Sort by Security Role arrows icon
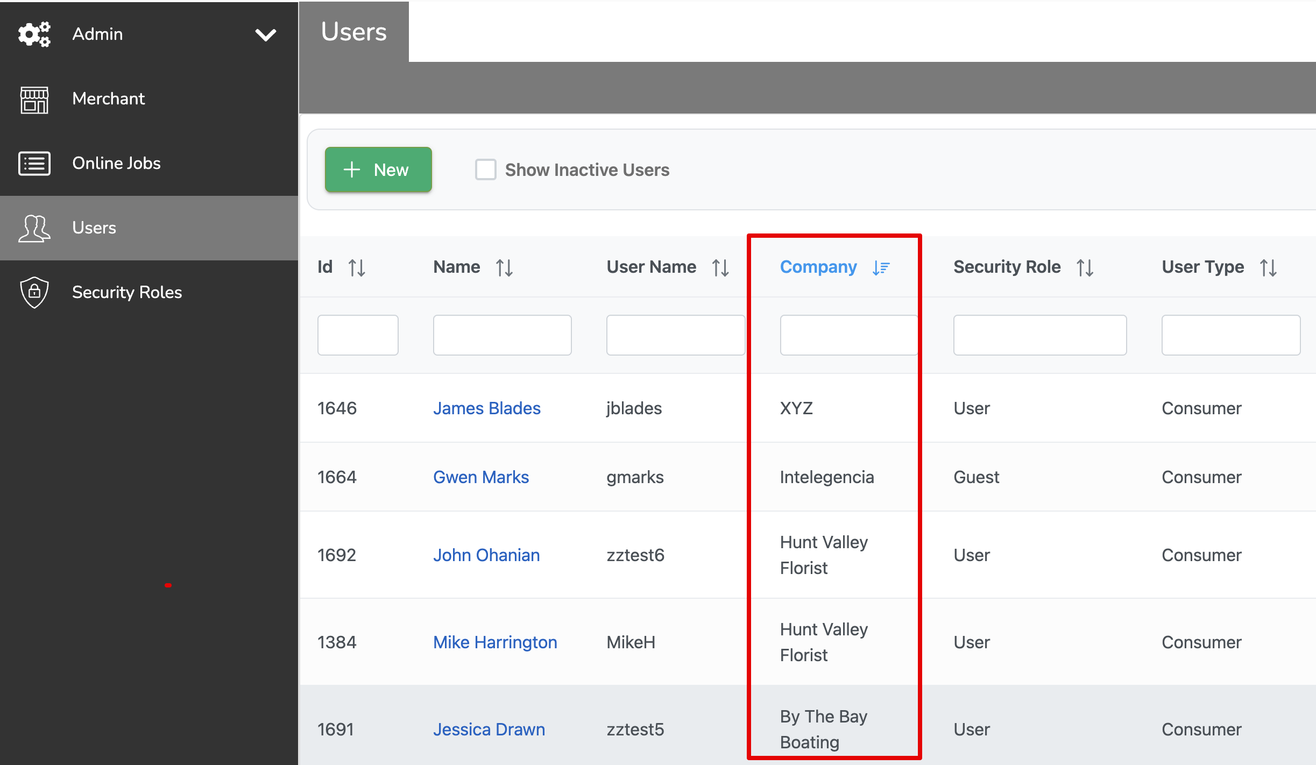Screen dimensions: 1316x765 click(1085, 267)
